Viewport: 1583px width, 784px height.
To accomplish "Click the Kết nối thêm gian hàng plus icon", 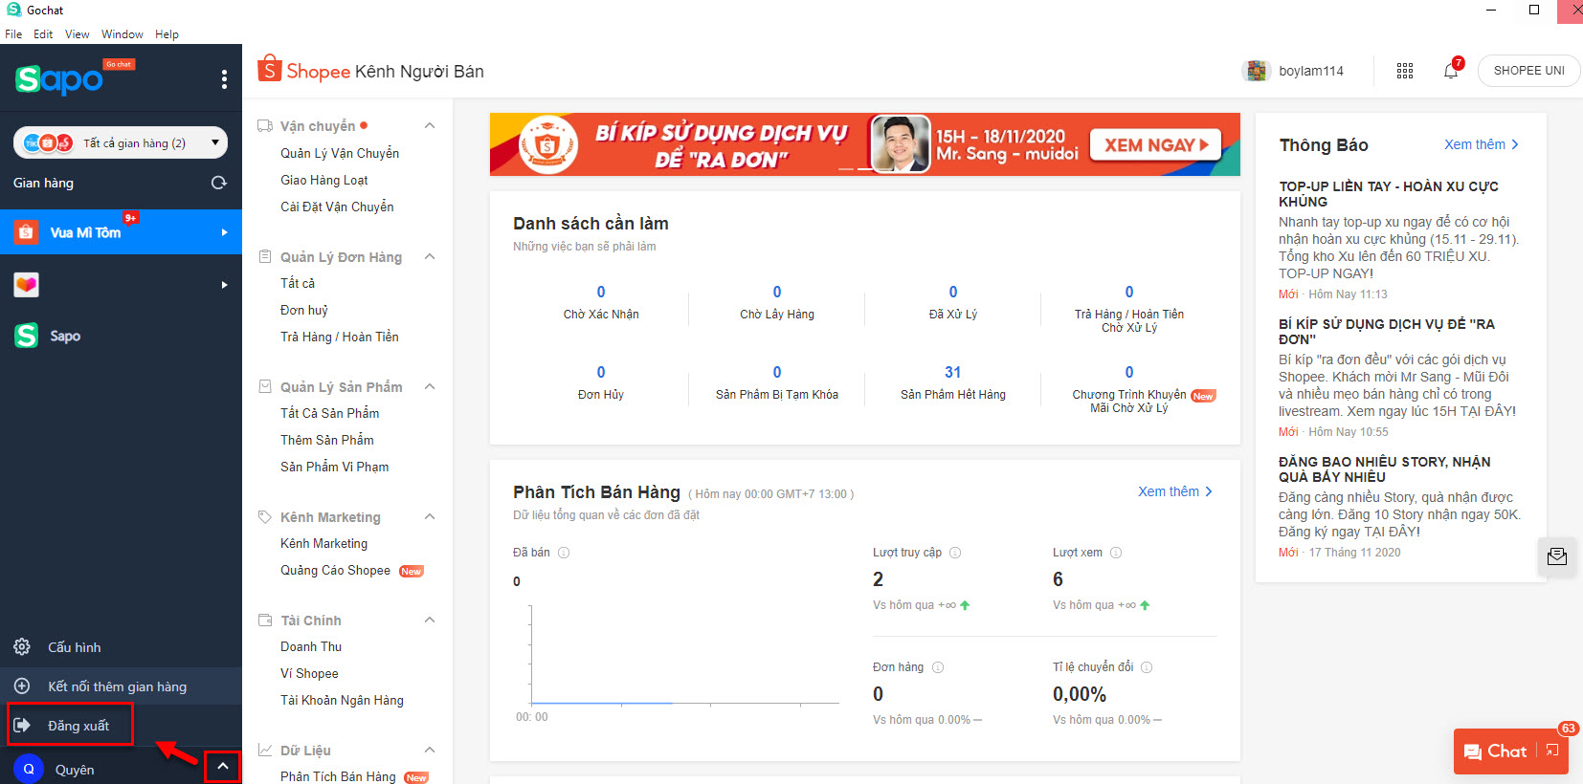I will [22, 686].
